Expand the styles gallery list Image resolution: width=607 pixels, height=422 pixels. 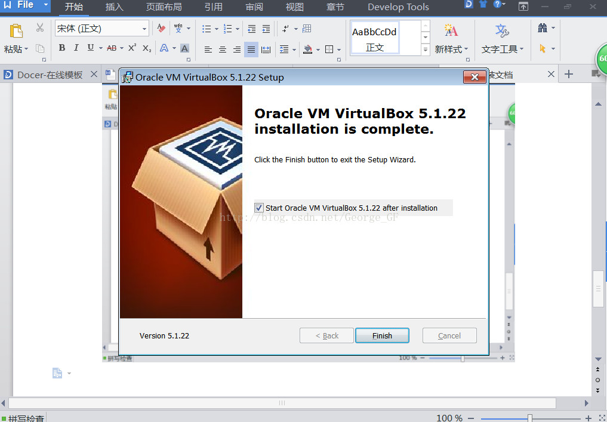(426, 50)
